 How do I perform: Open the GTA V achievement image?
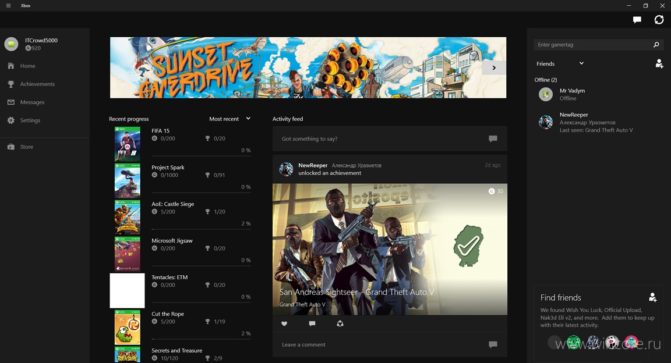[390, 249]
